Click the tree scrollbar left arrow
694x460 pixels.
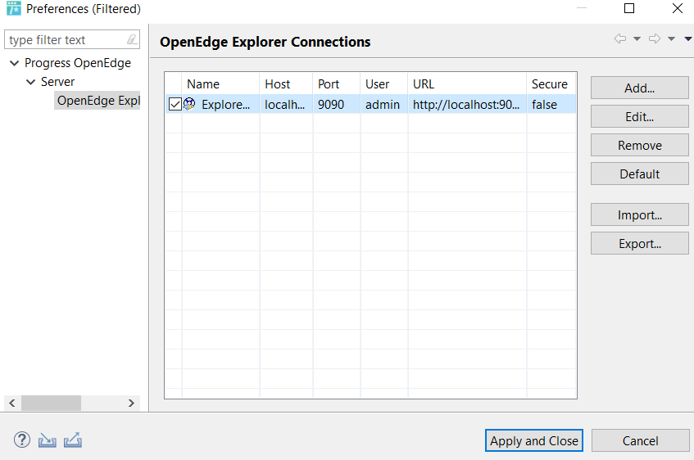pos(12,403)
